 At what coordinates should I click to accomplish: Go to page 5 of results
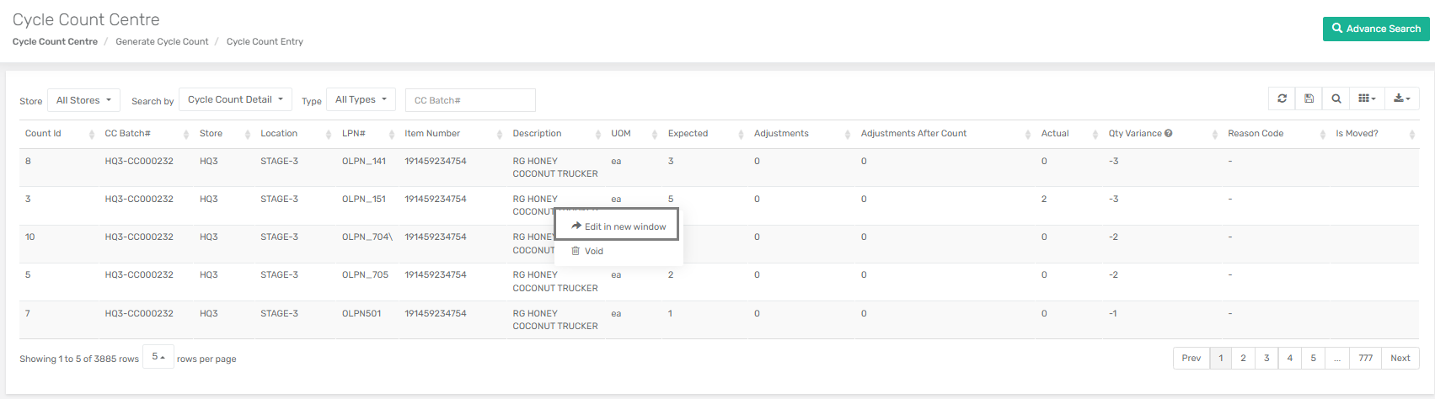1313,358
